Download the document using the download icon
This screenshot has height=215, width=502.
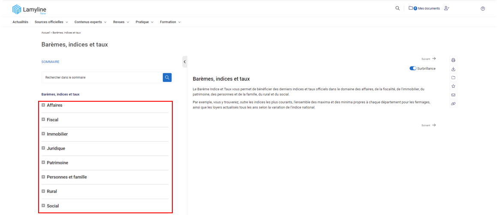click(453, 69)
